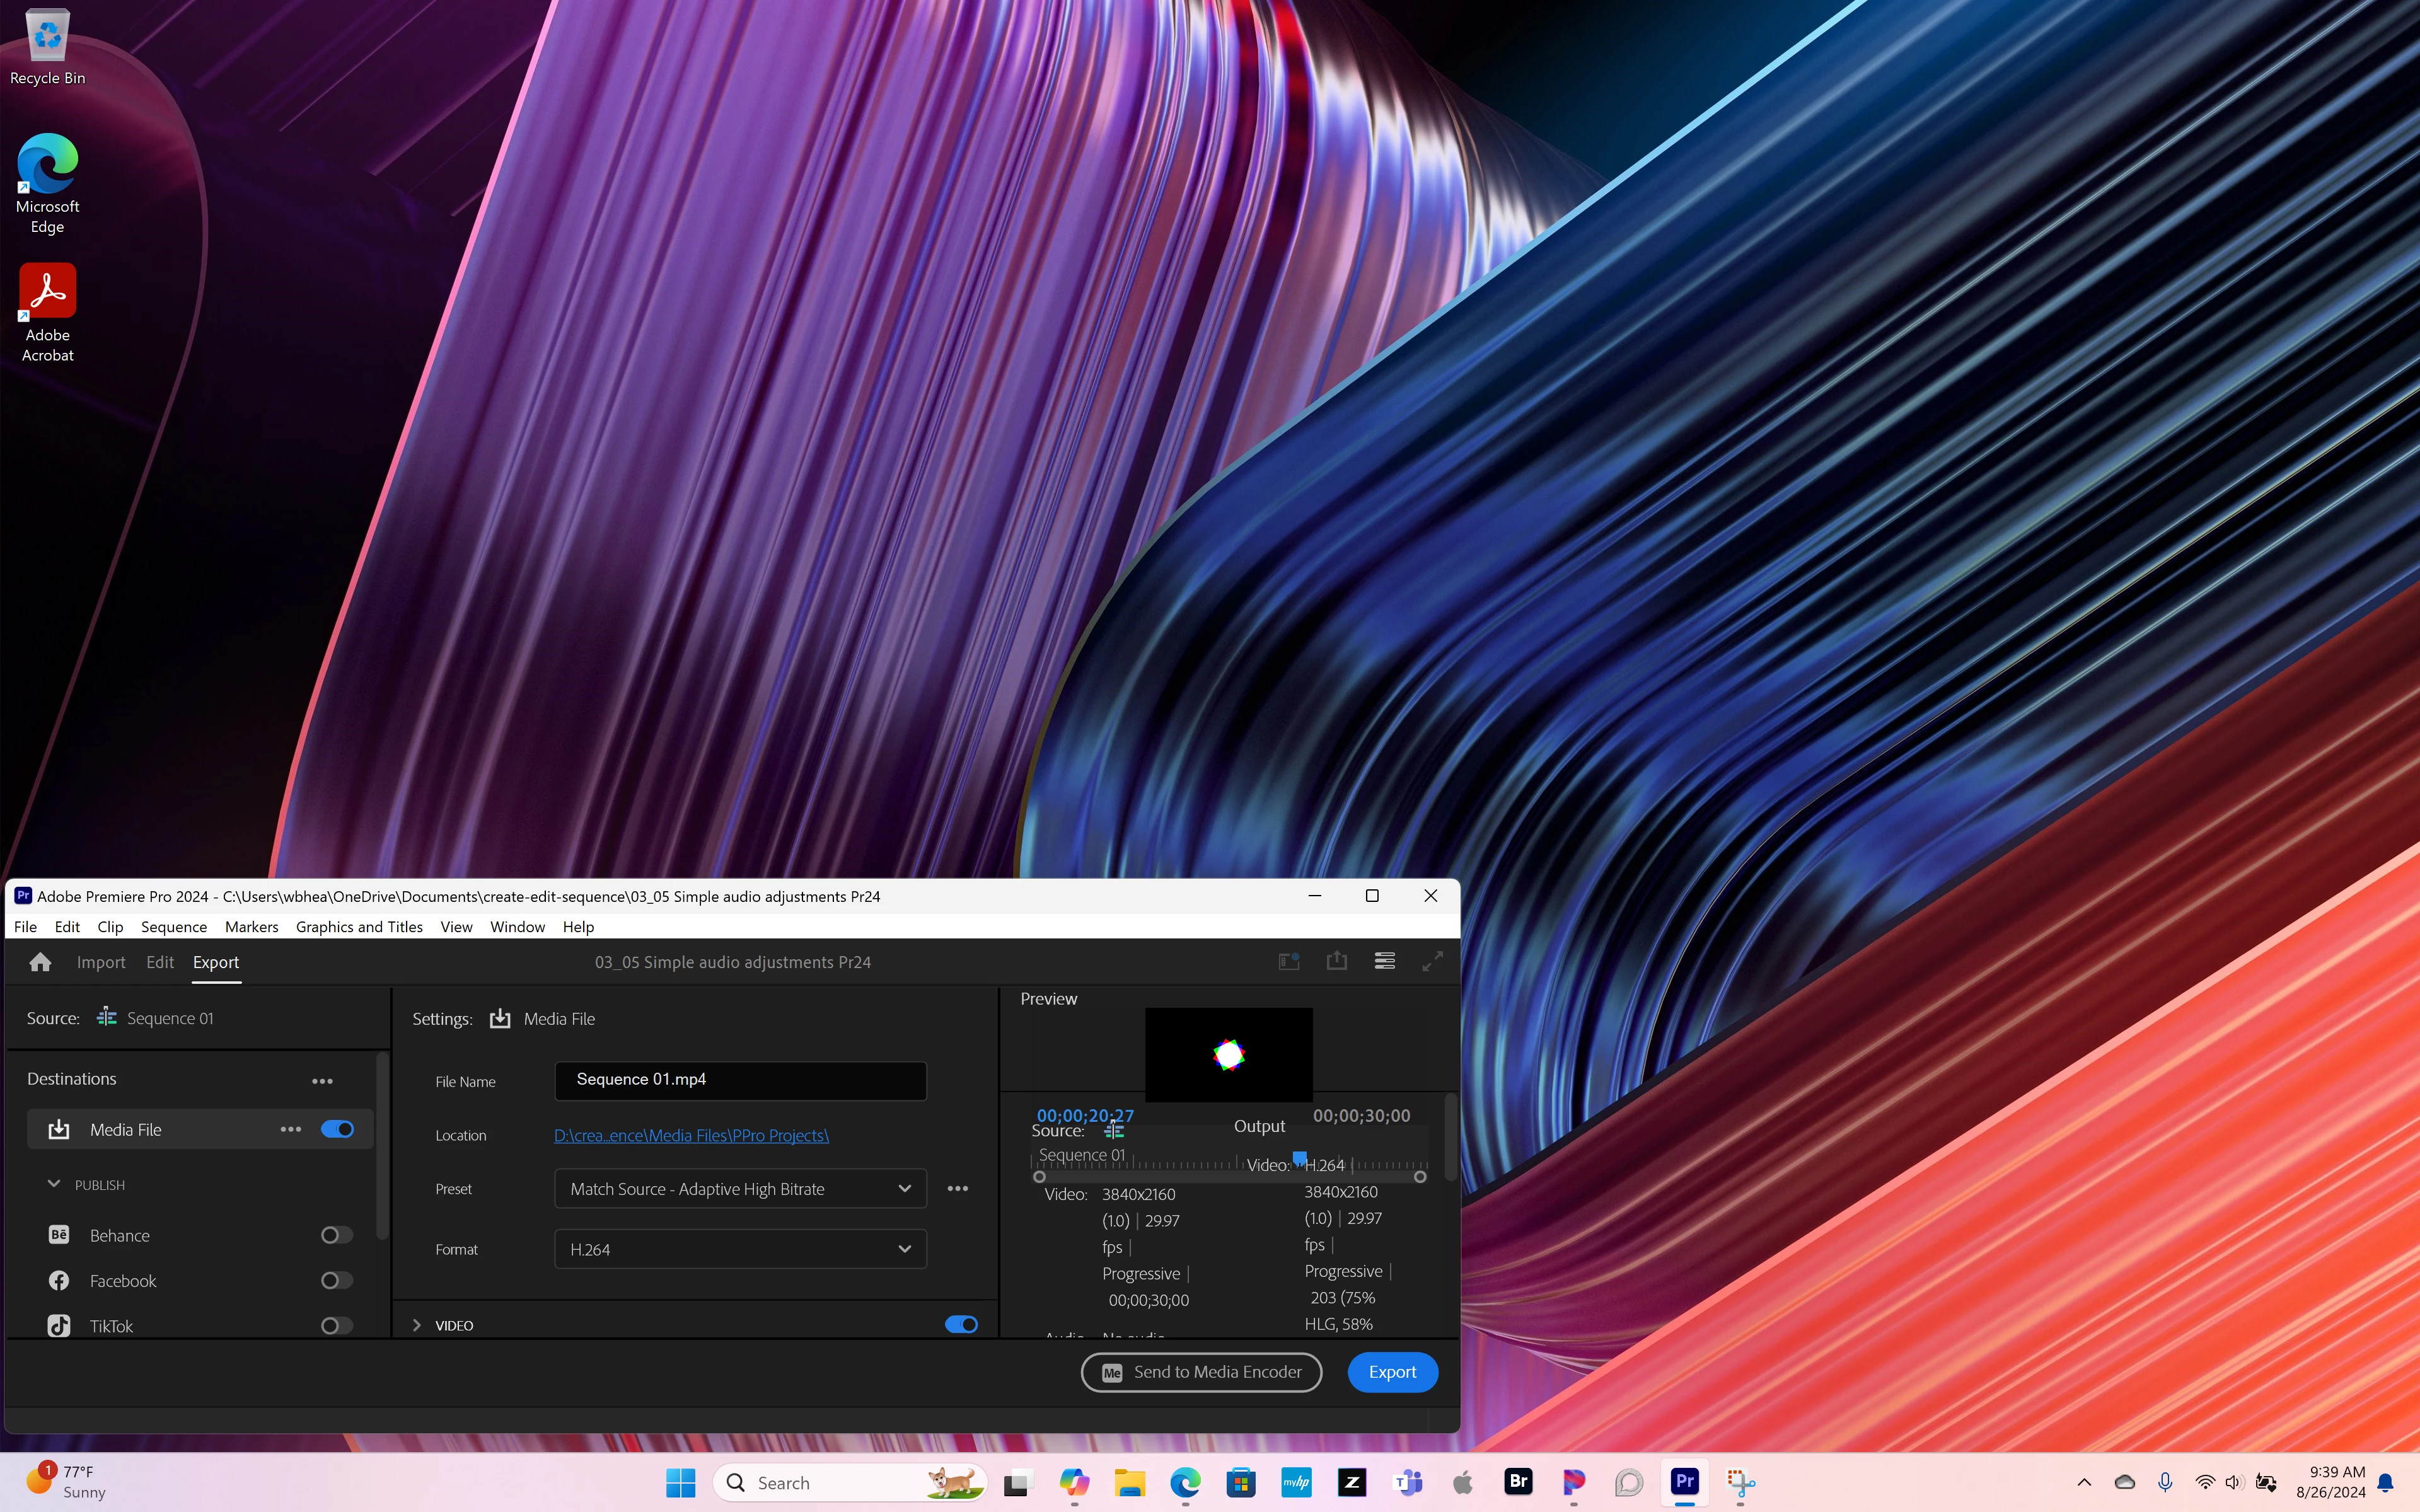Open the Quick Export share icon

[x=1336, y=961]
